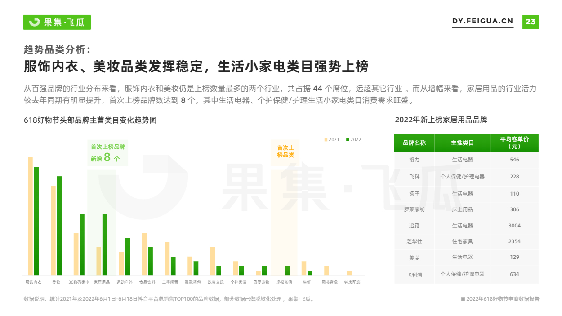Click the page number 23 badge
Screen dimensions: 562x316
[531, 22]
